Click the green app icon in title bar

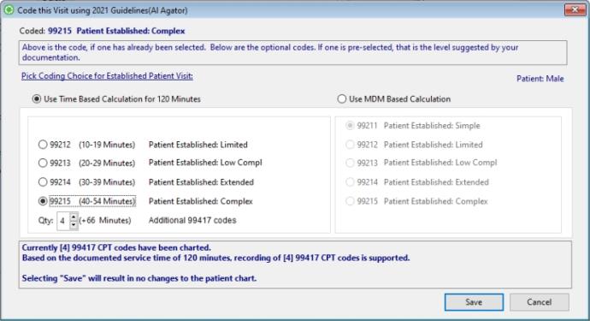coord(9,10)
